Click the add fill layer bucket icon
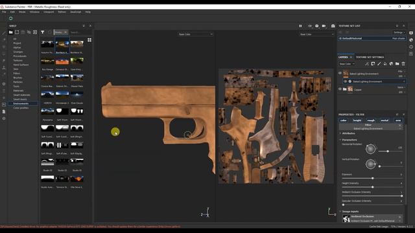415x233 pixels. [x=385, y=63]
